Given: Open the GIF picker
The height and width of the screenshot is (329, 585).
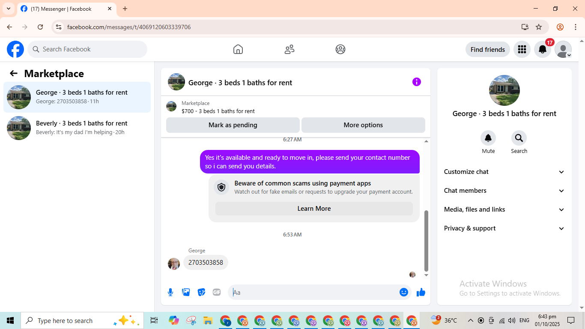Looking at the screenshot, I should 217,292.
